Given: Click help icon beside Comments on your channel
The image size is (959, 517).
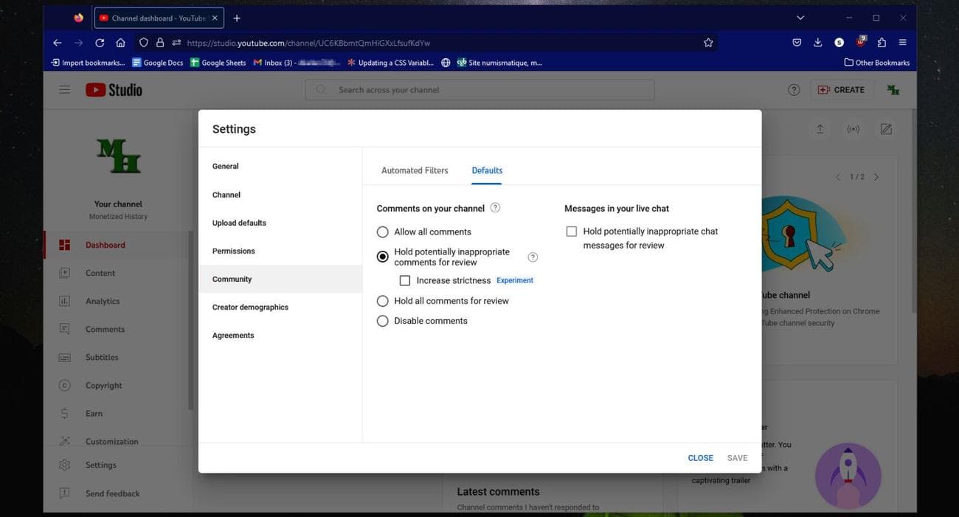Looking at the screenshot, I should (495, 208).
